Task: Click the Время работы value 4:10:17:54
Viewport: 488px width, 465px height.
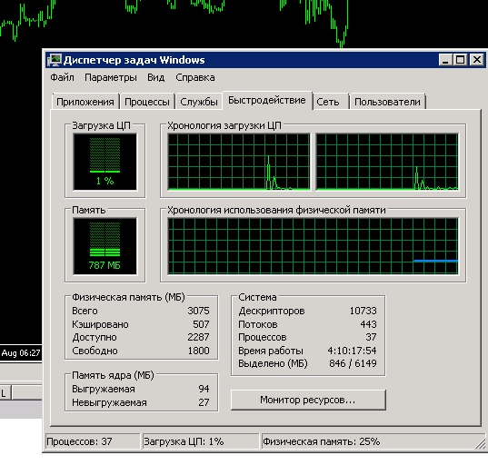Action: (x=352, y=351)
